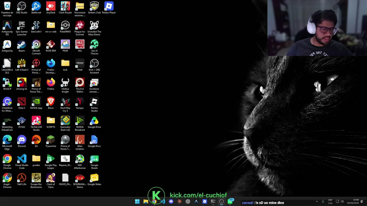
Task: Select the Alien Isolation icon
Action: tap(80, 143)
